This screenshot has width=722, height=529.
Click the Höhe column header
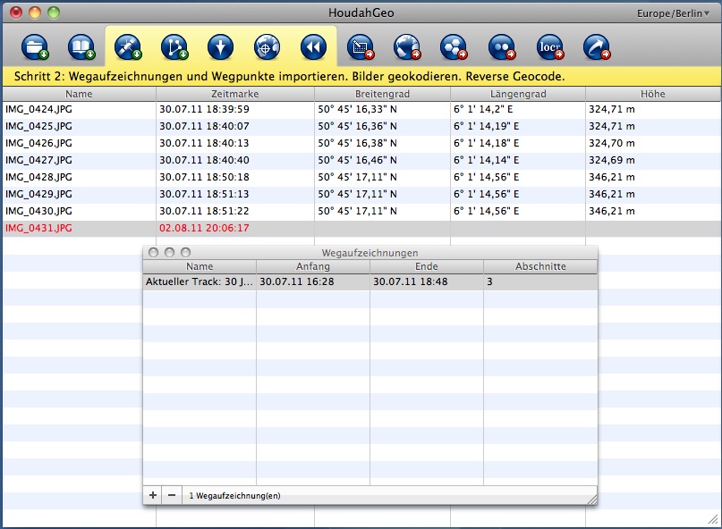[653, 94]
